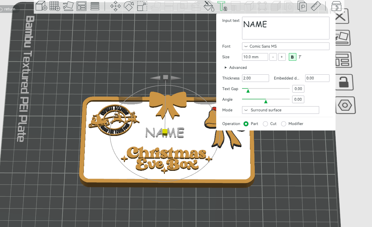This screenshot has height=227, width=372.
Task: Select the Rotate tool icon
Action: tap(129, 6)
